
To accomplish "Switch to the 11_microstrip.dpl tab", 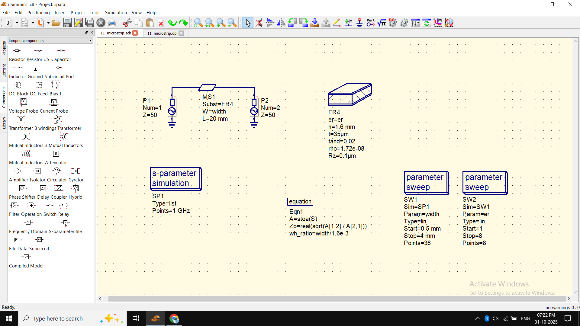I will [x=162, y=33].
